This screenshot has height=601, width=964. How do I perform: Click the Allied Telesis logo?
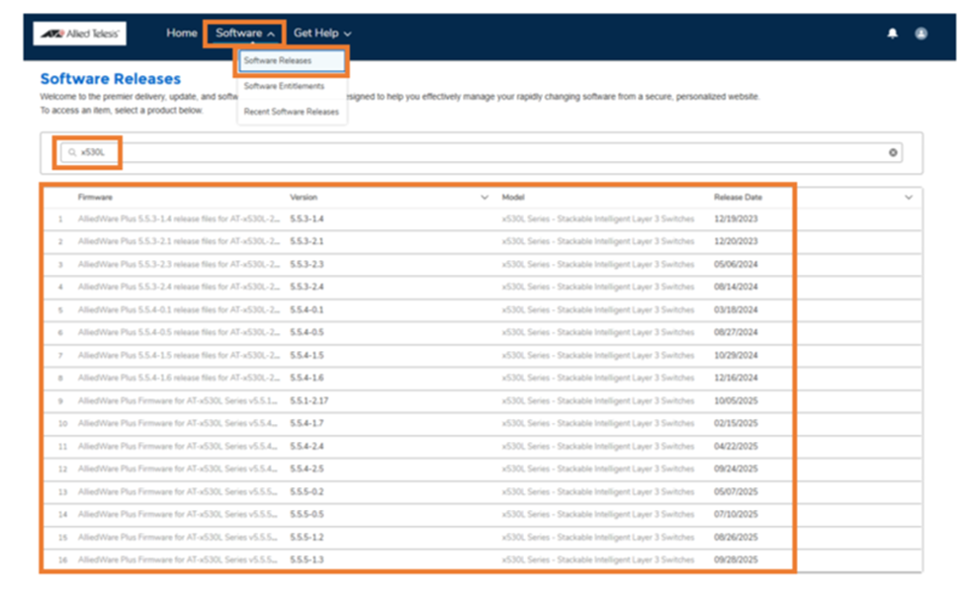[80, 34]
